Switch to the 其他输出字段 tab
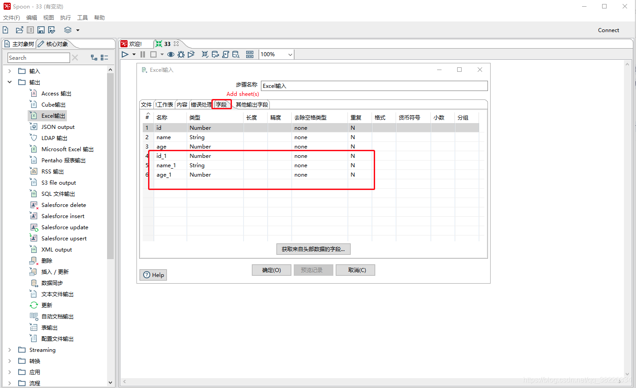Screen dimensions: 636x388 (252, 104)
